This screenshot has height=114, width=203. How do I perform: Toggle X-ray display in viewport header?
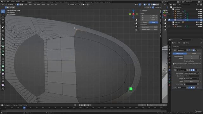pos(149,4)
